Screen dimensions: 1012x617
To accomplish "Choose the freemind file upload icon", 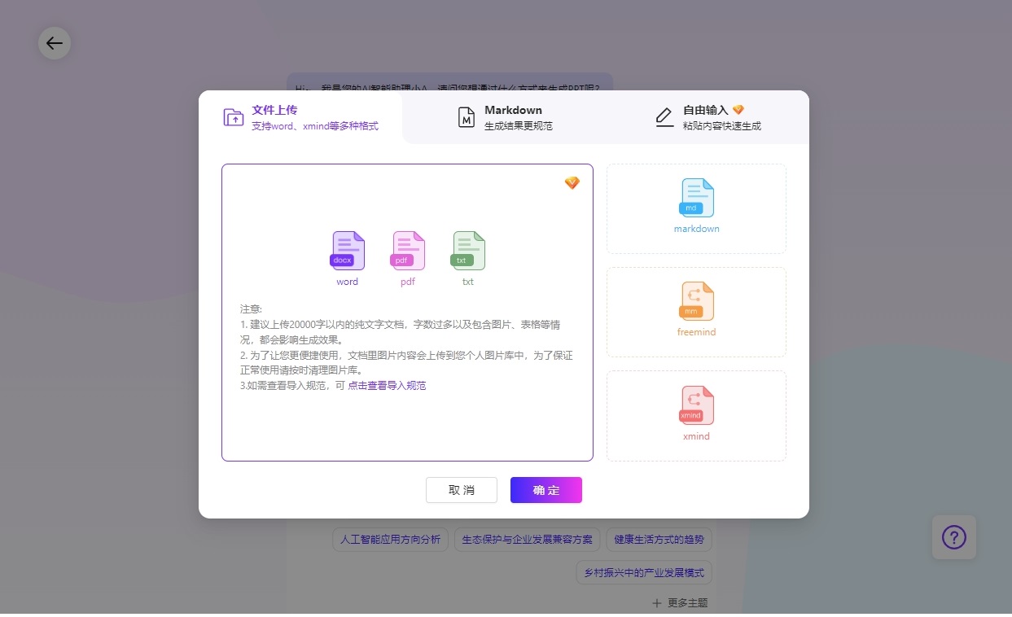I will tap(696, 302).
